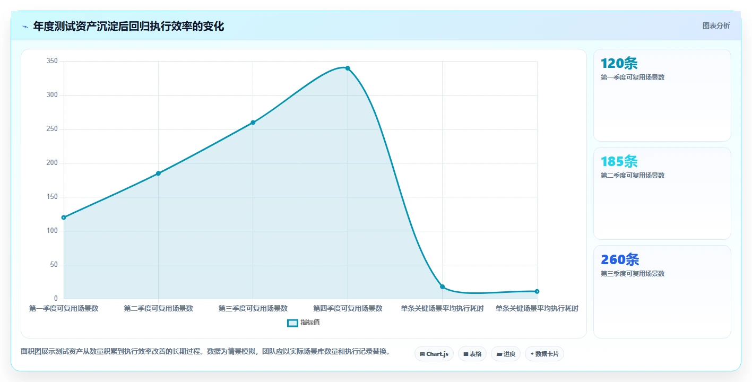The width and height of the screenshot is (752, 382).
Task: Click the y-axis value 200
Action: (52, 163)
